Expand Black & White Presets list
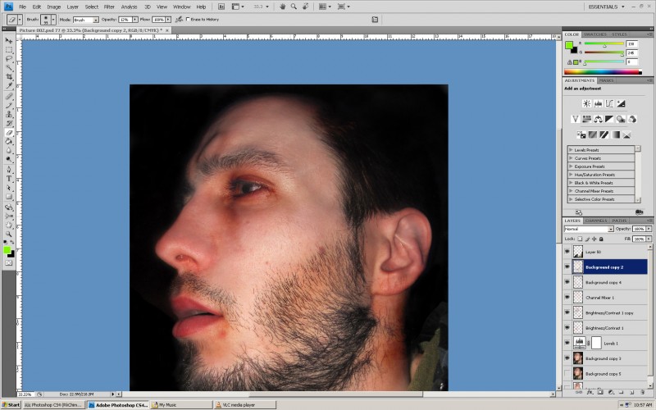The width and height of the screenshot is (656, 410). [x=571, y=183]
